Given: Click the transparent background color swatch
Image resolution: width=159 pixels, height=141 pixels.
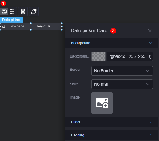Looking at the screenshot, I should [98, 56].
